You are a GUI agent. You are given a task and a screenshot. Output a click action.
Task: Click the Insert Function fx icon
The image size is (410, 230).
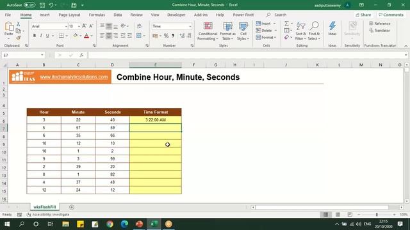[x=81, y=55]
